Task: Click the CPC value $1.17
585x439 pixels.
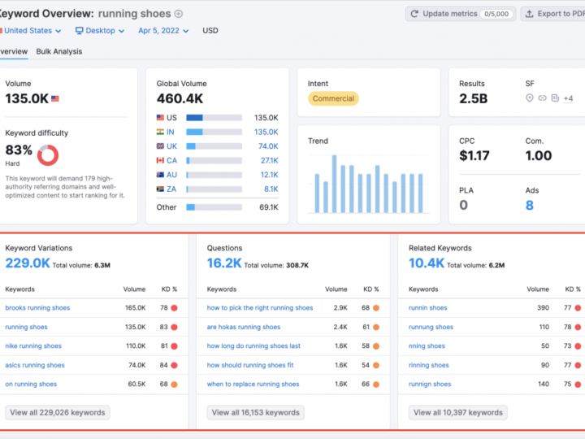Action: click(474, 155)
